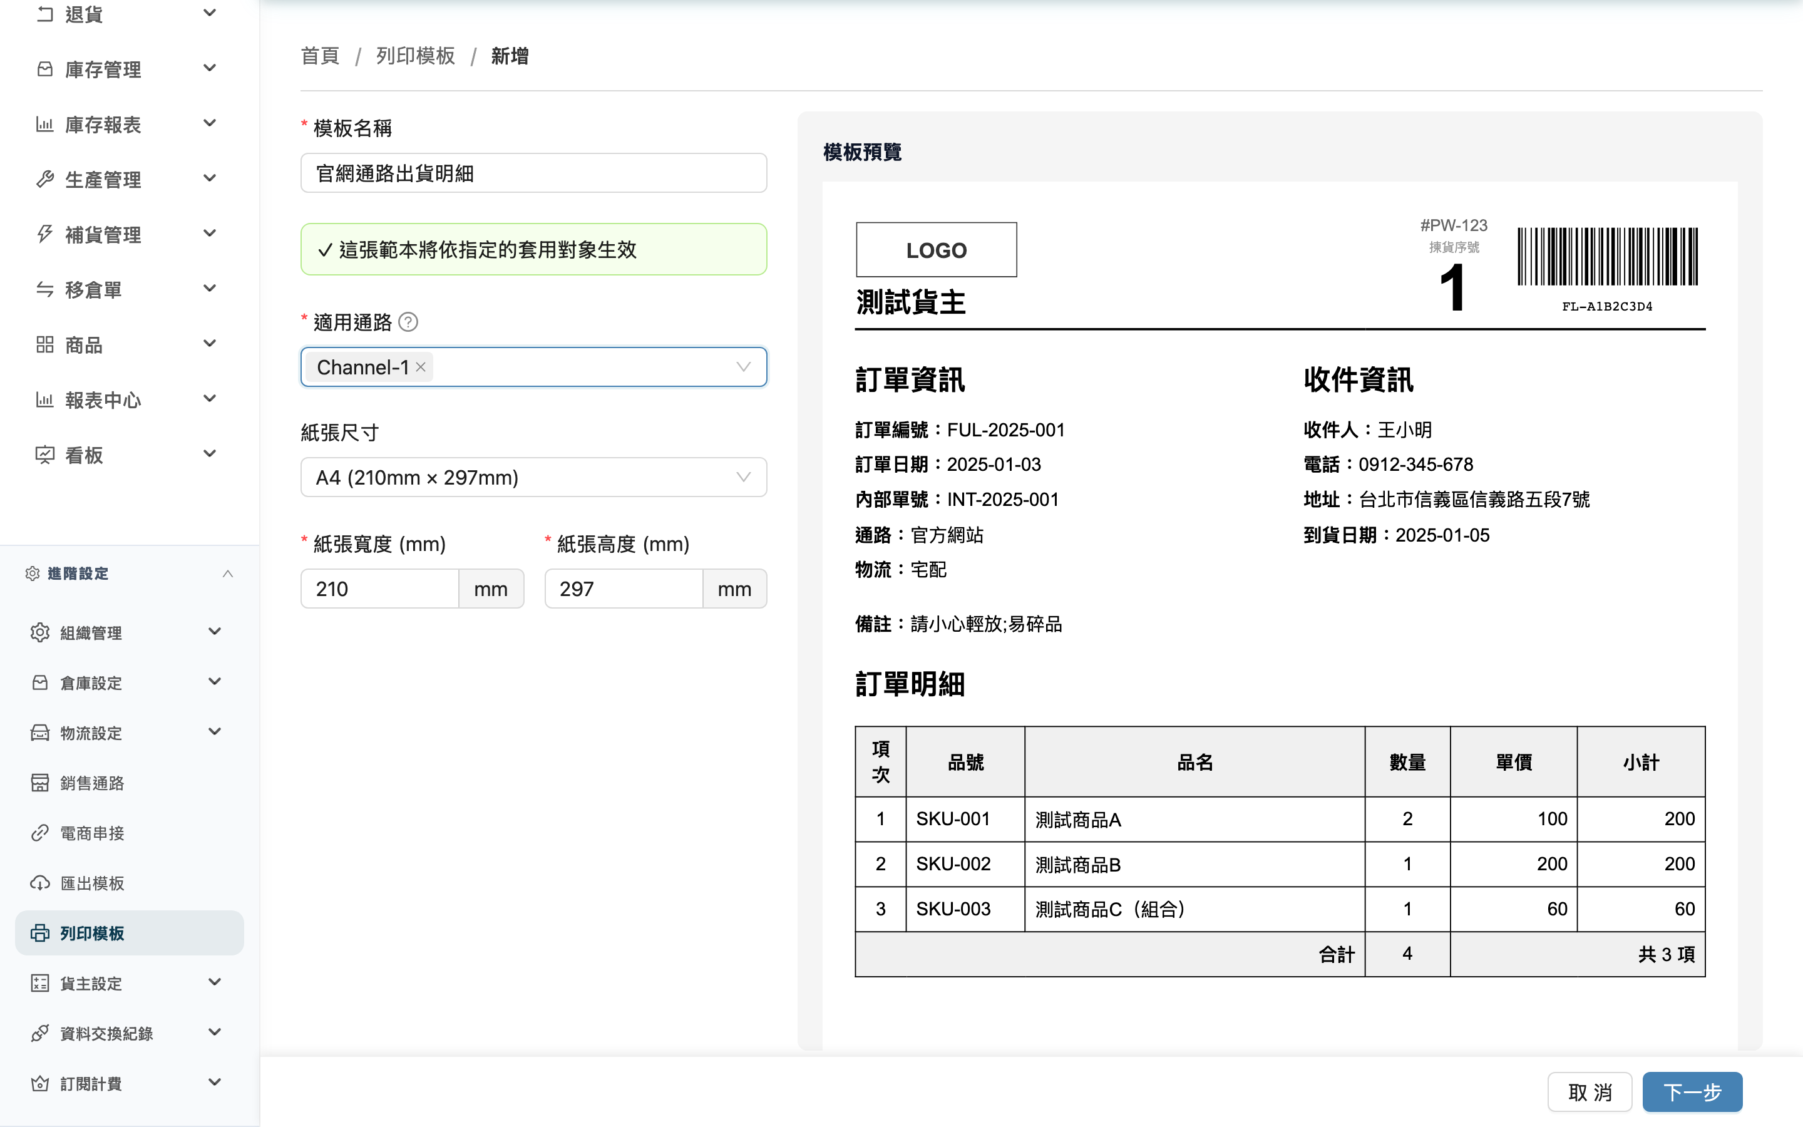Open the 紙張尺寸 A4 dropdown
Viewport: 1803px width, 1127px height.
tap(533, 477)
